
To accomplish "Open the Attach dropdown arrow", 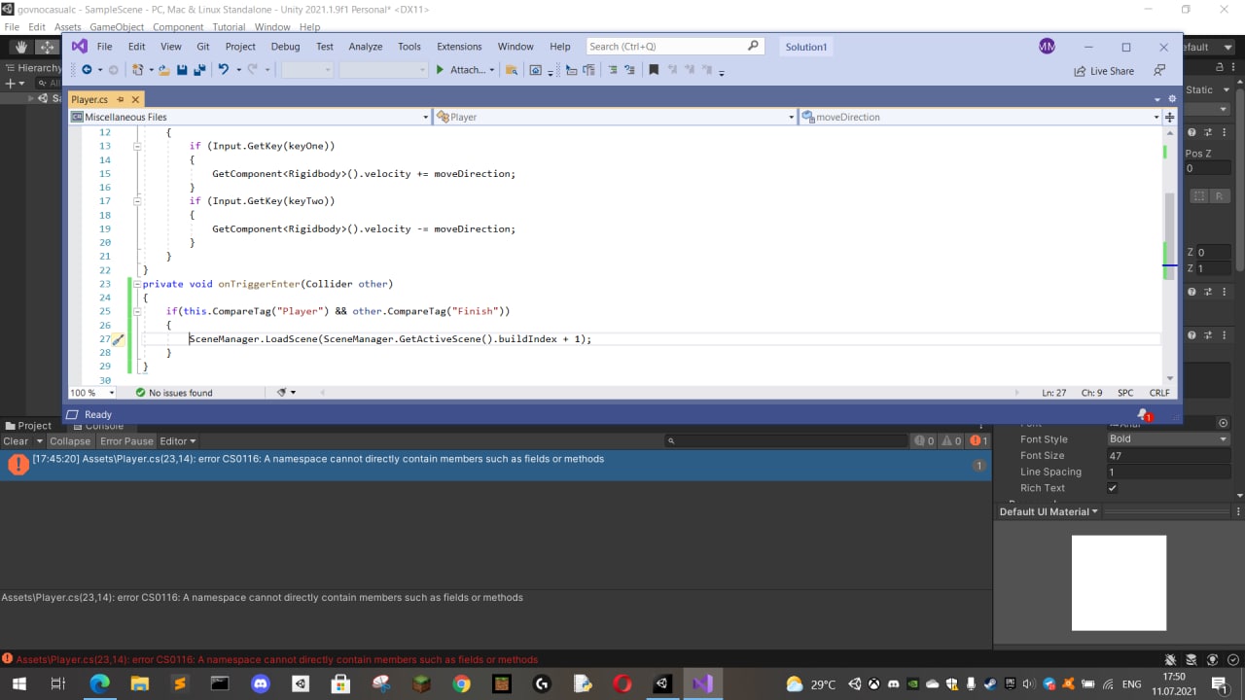I will (491, 70).
